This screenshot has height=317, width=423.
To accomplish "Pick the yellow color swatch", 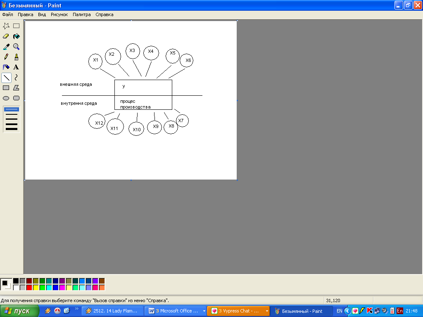I will tap(36, 288).
